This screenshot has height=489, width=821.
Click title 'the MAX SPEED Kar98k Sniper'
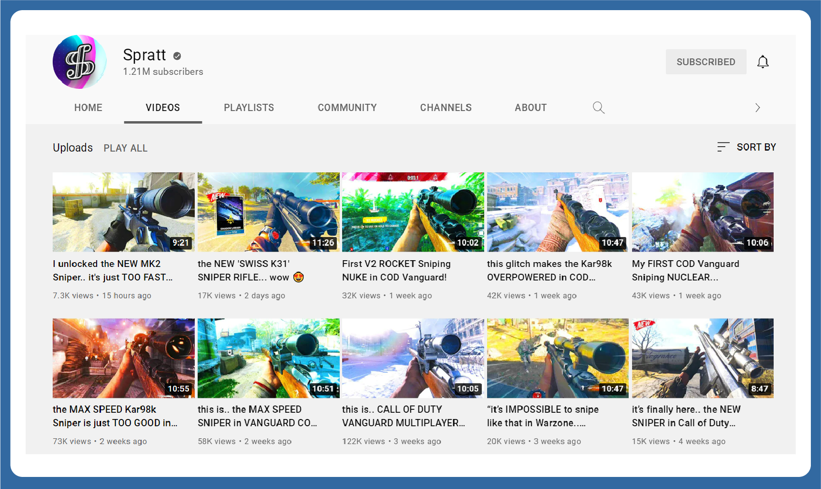coord(115,416)
